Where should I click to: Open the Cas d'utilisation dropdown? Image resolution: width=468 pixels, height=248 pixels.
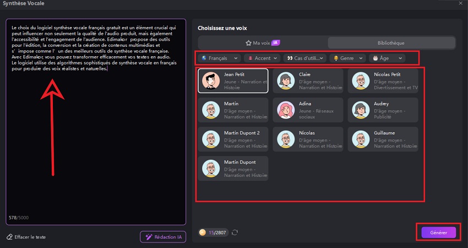coord(306,58)
